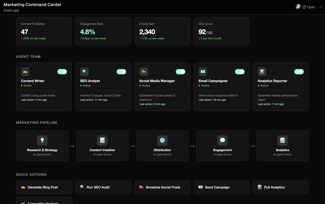This screenshot has height=204, width=325.
Task: Click the QUICK ACTIONS section heading
Action: click(31, 174)
